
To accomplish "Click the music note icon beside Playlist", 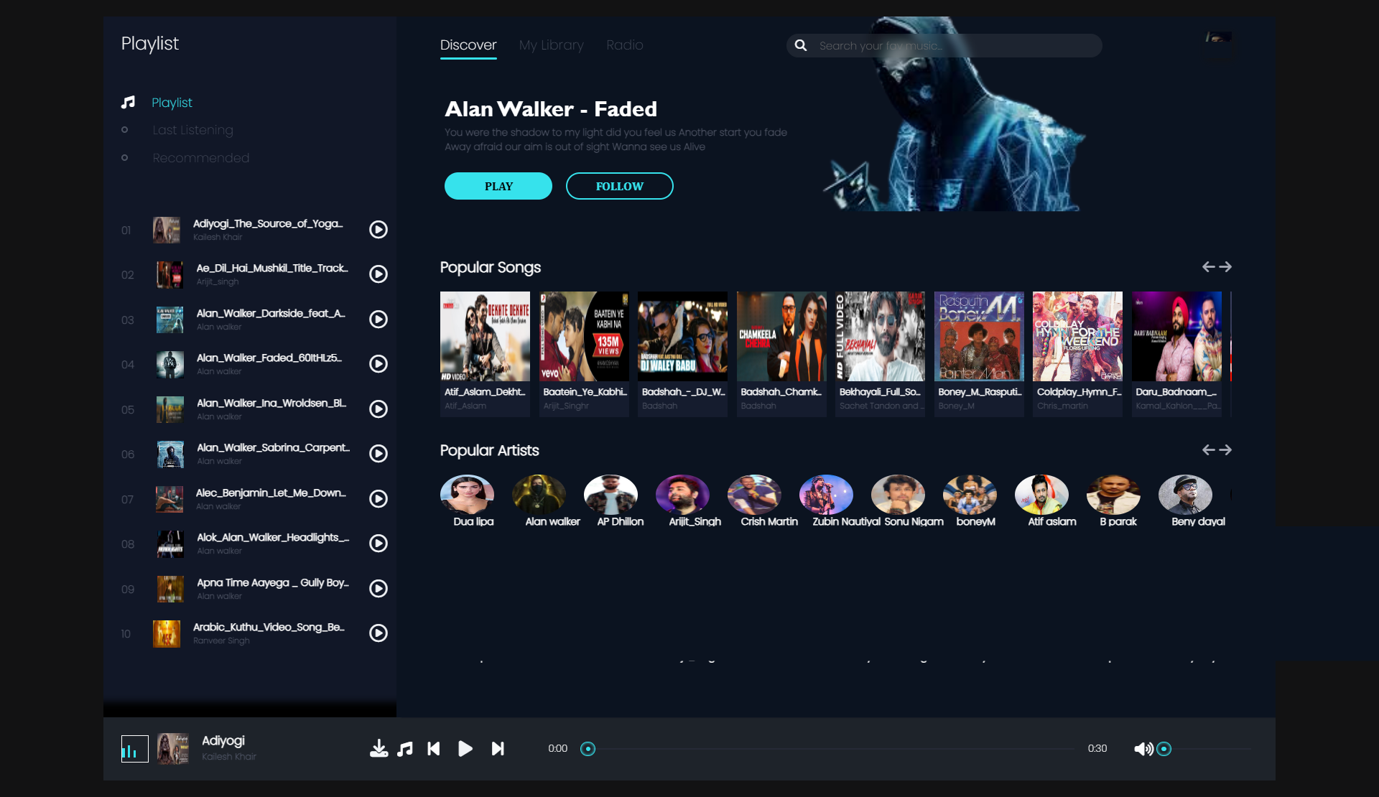I will [128, 102].
